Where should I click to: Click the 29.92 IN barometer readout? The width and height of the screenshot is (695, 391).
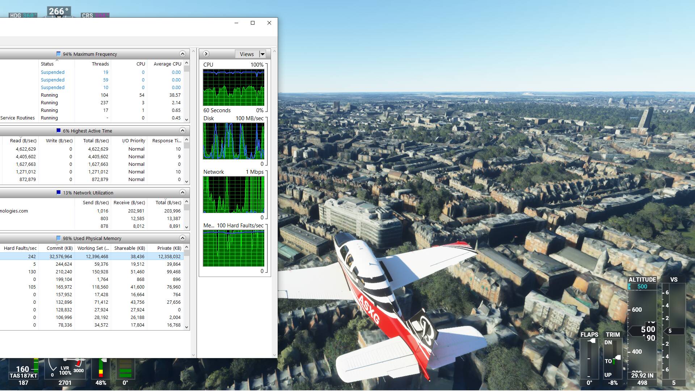(x=642, y=375)
